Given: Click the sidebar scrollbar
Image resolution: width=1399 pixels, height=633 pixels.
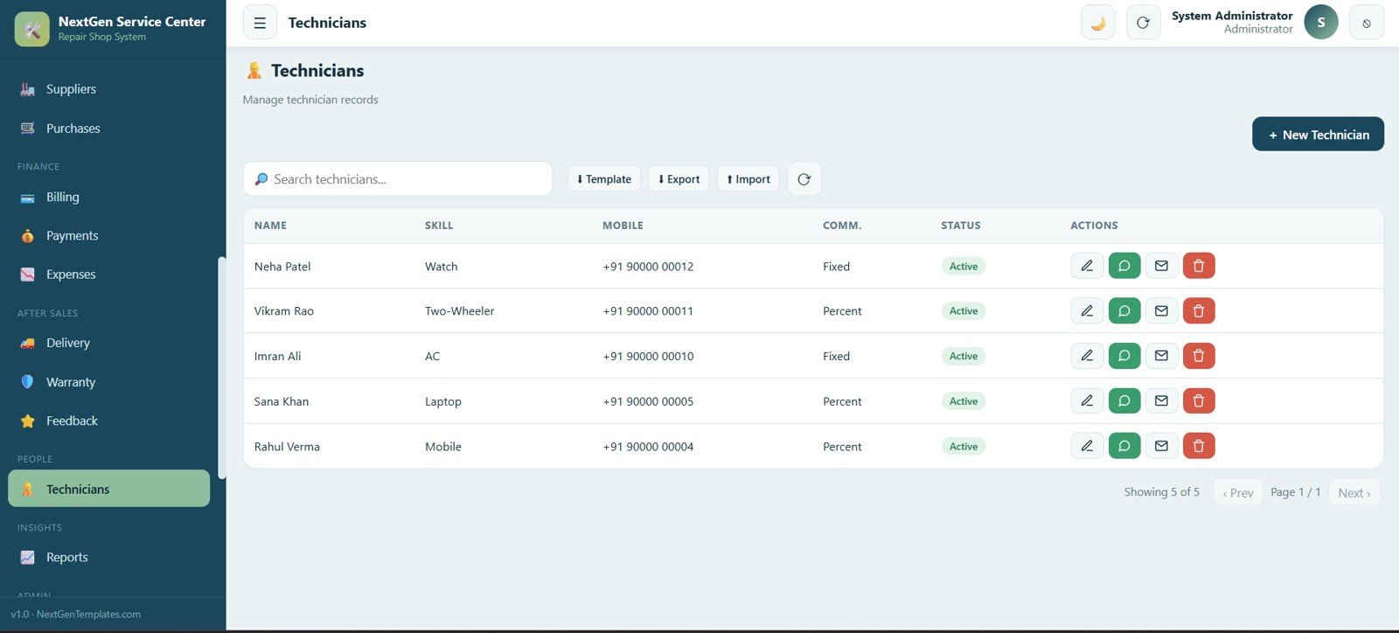Looking at the screenshot, I should click(x=222, y=367).
